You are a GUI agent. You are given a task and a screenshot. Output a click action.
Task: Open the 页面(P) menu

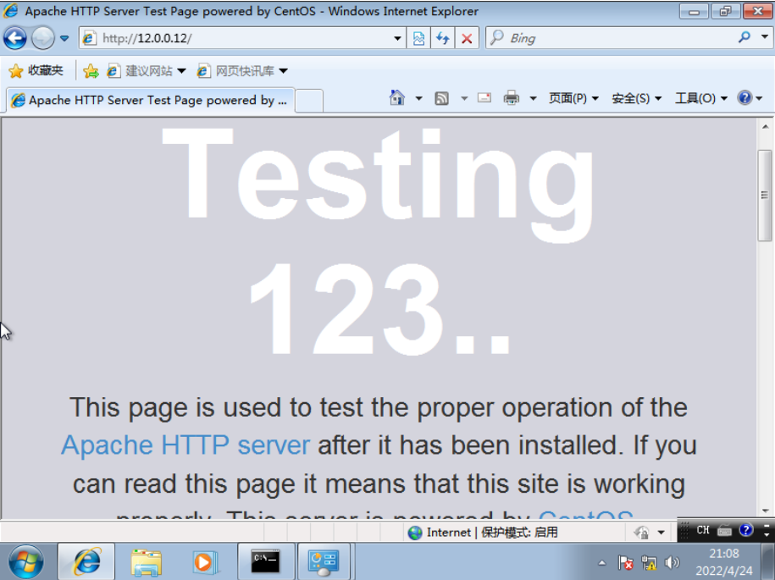click(573, 98)
